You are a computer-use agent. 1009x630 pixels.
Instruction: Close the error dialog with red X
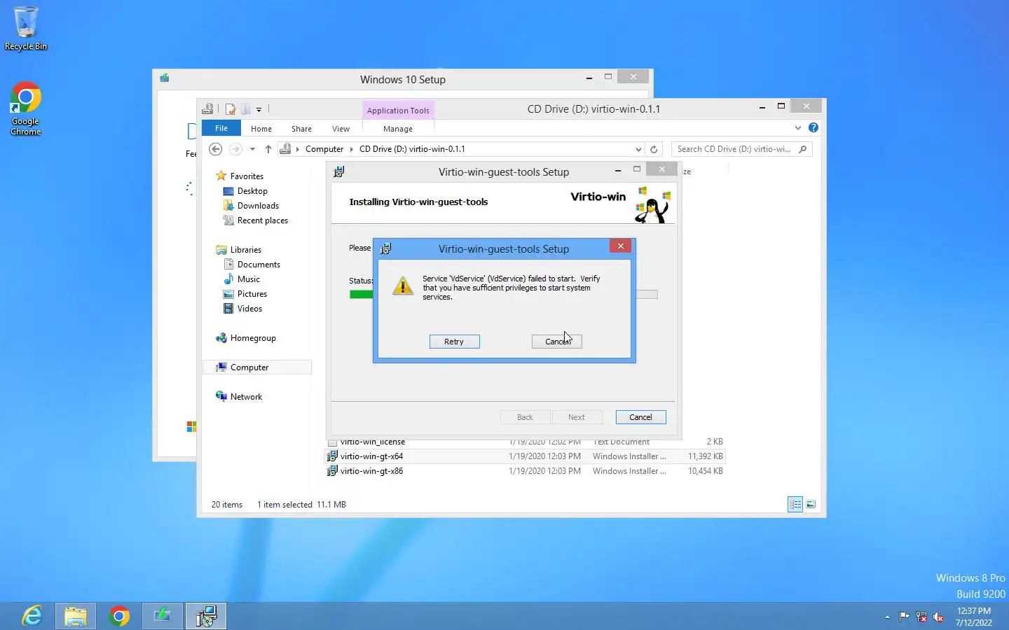coord(620,246)
